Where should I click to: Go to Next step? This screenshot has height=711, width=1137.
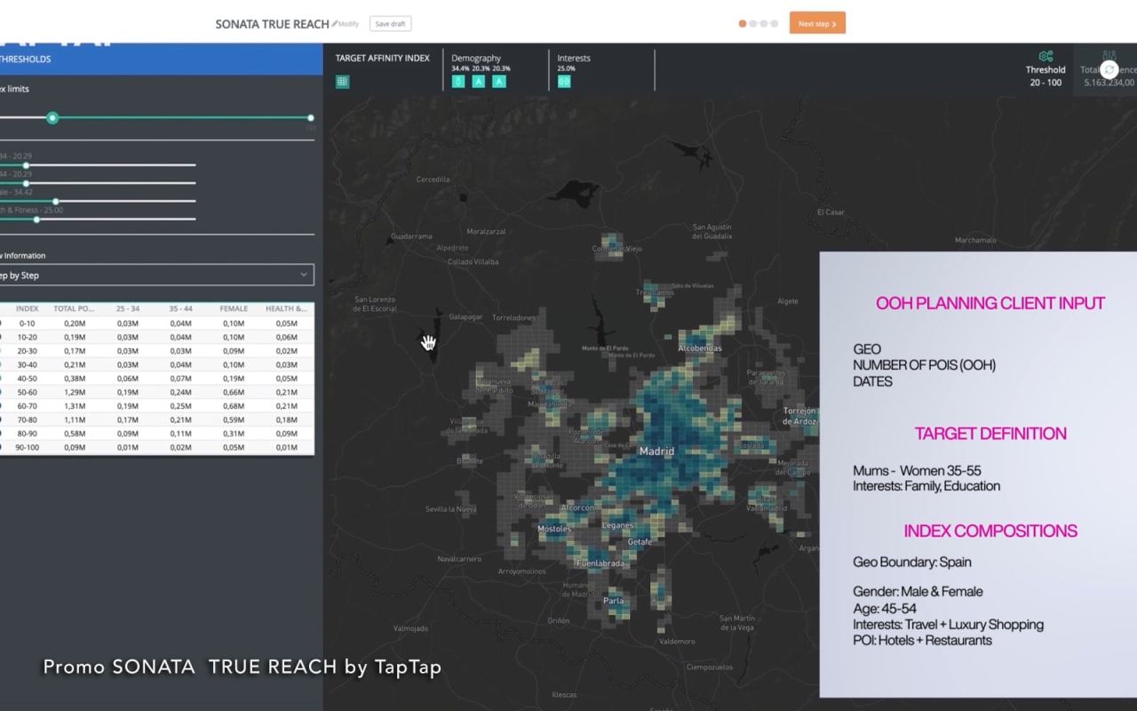816,24
